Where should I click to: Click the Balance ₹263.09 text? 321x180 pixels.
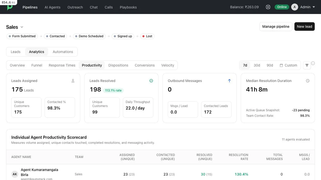coord(244,7)
